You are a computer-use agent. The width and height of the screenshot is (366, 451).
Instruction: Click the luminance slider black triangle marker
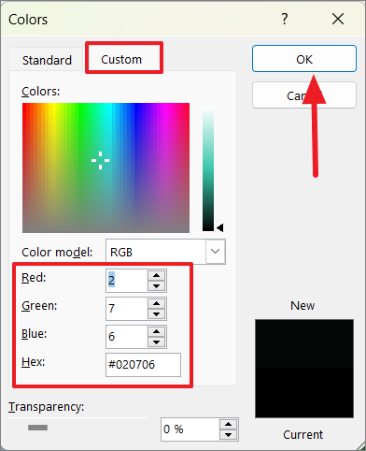pyautogui.click(x=220, y=227)
